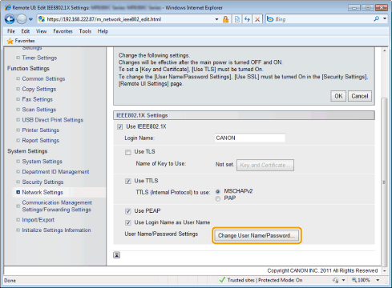Expand the address bar URL dropdown
This screenshot has width=392, height=288.
pyautogui.click(x=216, y=19)
